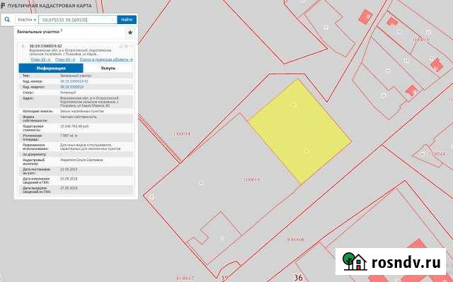Select the yellow highlighted land parcel
This screenshot has width=453, height=282.
click(300, 131)
